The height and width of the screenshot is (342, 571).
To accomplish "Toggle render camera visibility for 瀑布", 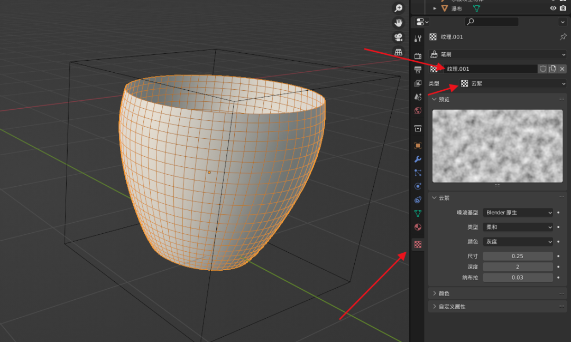I will coord(563,8).
